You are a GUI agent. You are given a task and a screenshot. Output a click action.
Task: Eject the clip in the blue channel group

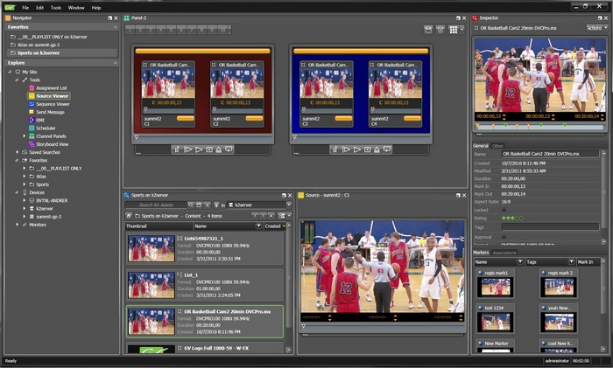coord(376,149)
